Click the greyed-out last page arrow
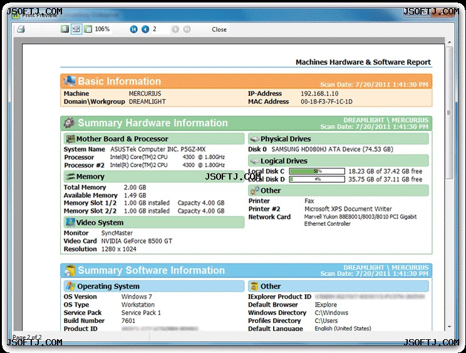This screenshot has width=466, height=353. pyautogui.click(x=187, y=29)
